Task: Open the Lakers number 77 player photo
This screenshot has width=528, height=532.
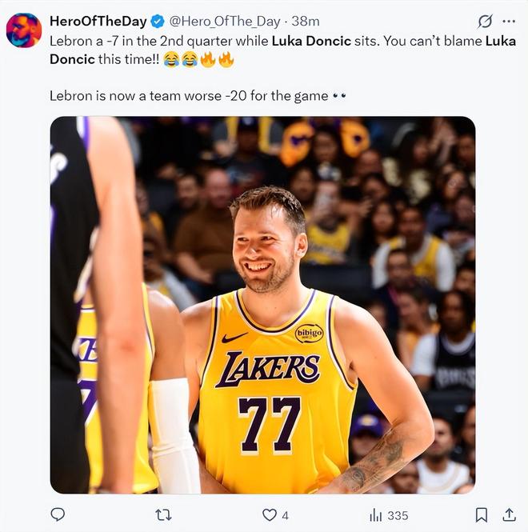Action: pos(262,305)
